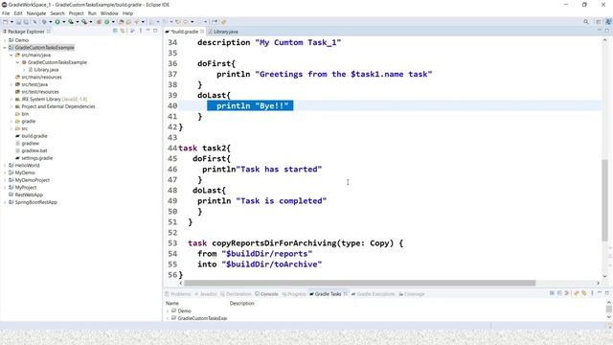This screenshot has width=613, height=345.
Task: Select MyDemoProject in Package Explorer
Action: (32, 180)
